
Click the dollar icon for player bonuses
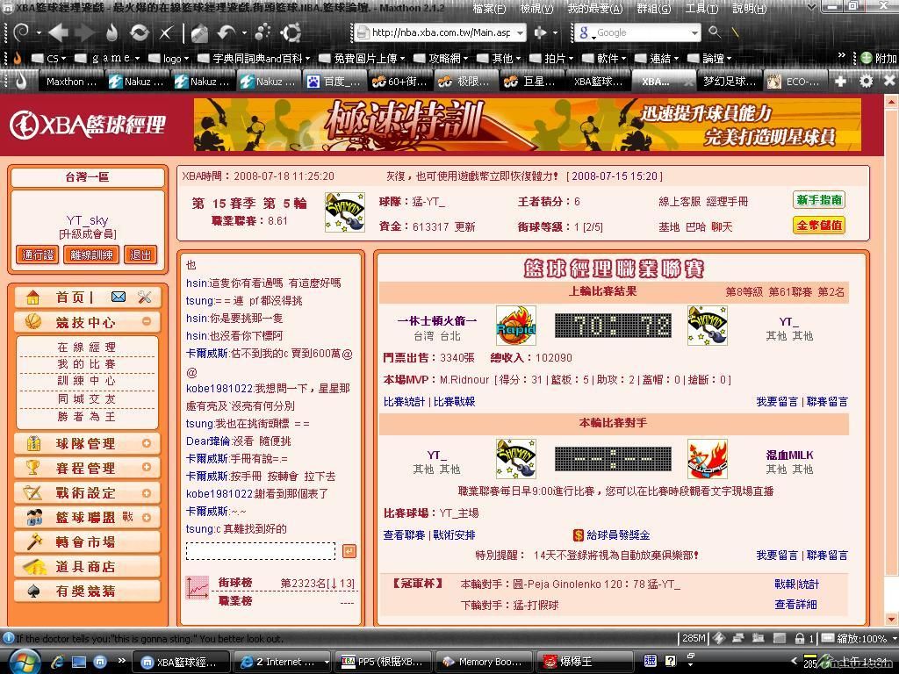point(579,534)
